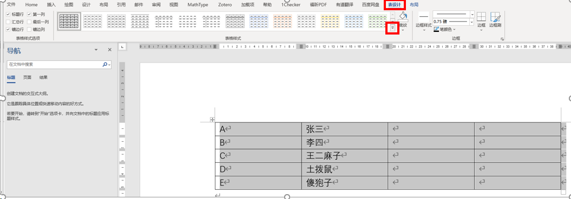Select the highlighted black Table Grid style thumbnail
571x199 pixels.
(x=69, y=21)
